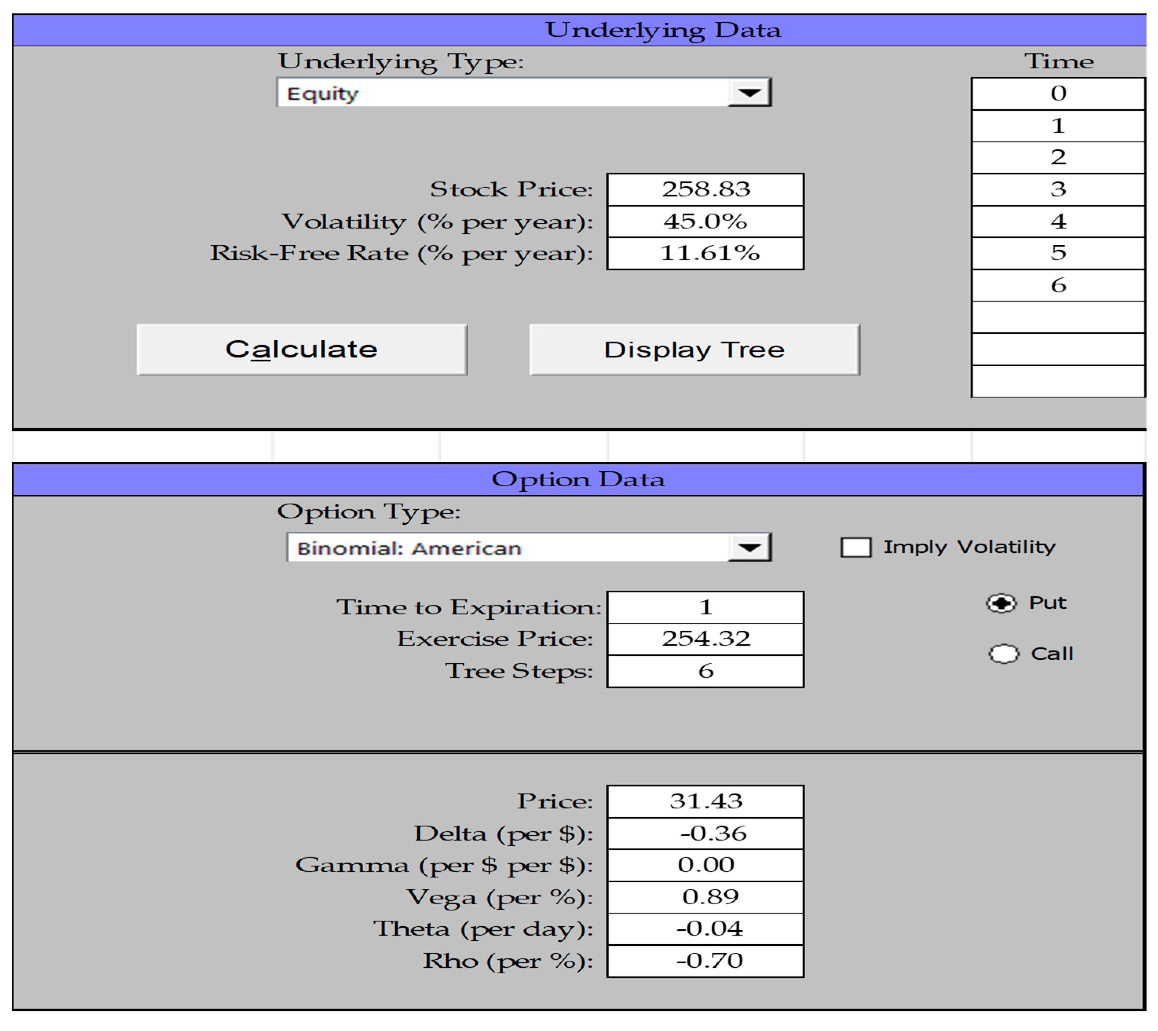Click the Stock Price field 258.83

coord(705,190)
